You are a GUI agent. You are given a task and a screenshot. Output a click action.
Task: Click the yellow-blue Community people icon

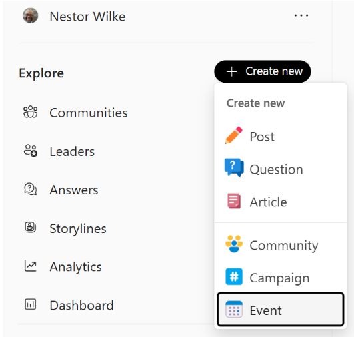tap(234, 244)
